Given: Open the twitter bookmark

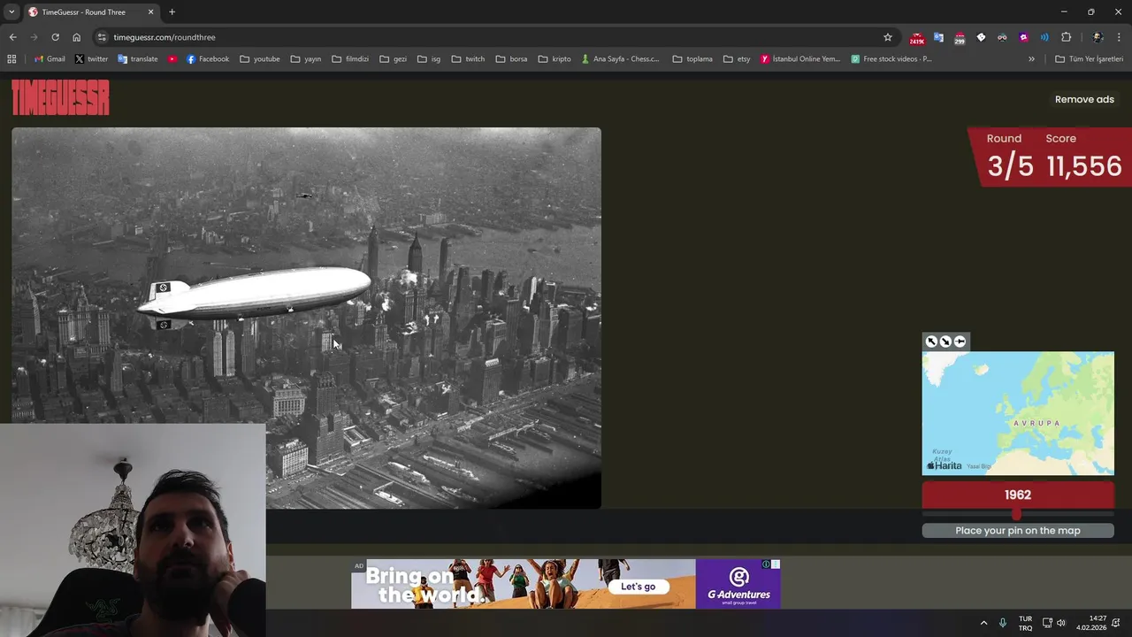Looking at the screenshot, I should click(92, 59).
